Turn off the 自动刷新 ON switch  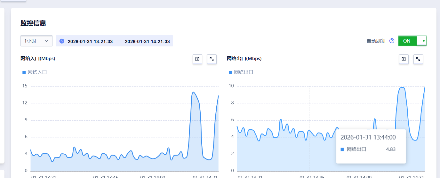point(412,41)
